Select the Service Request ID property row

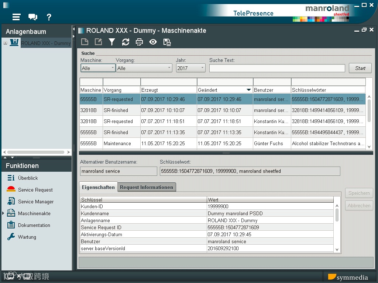tap(207, 227)
